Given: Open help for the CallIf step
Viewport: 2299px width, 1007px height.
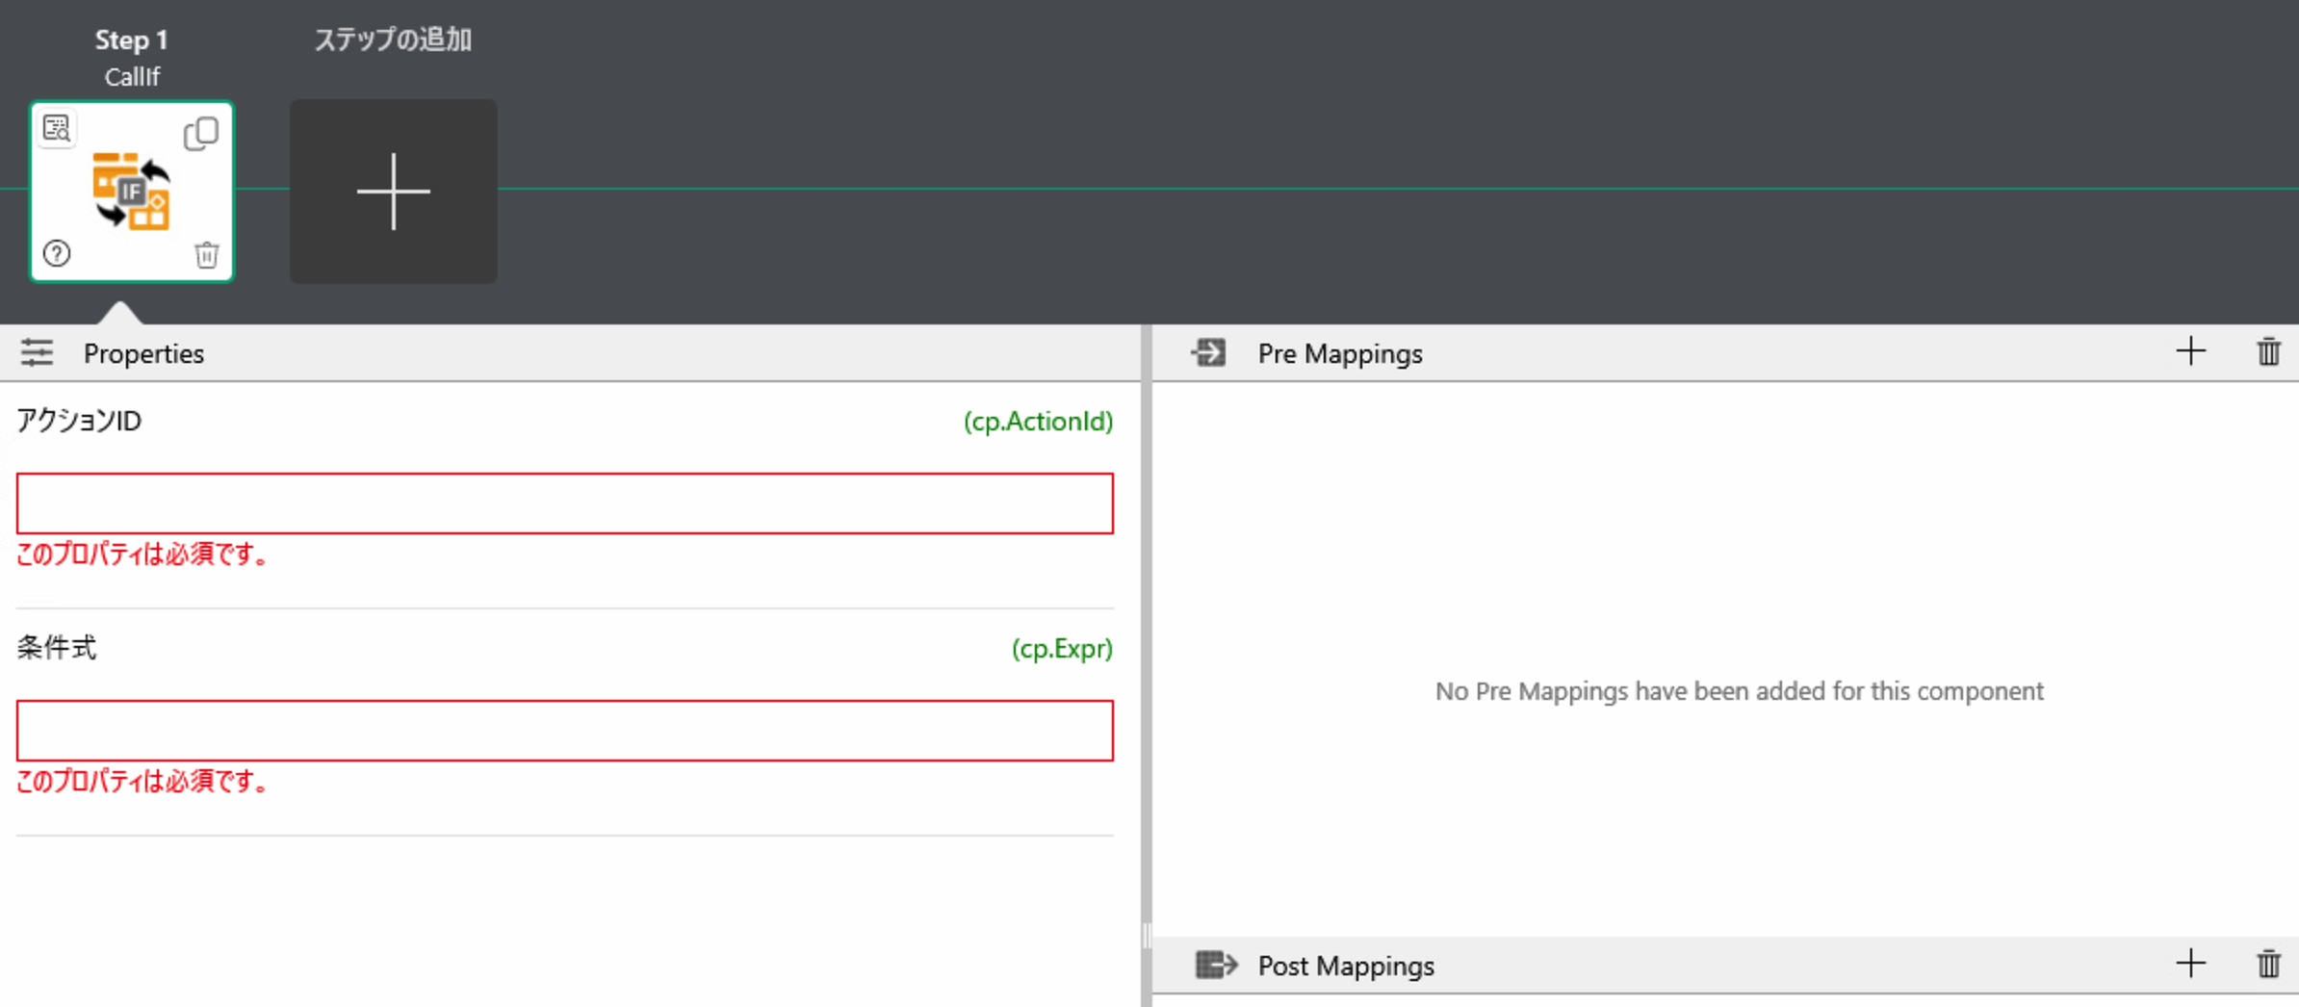Looking at the screenshot, I should coord(57,254).
